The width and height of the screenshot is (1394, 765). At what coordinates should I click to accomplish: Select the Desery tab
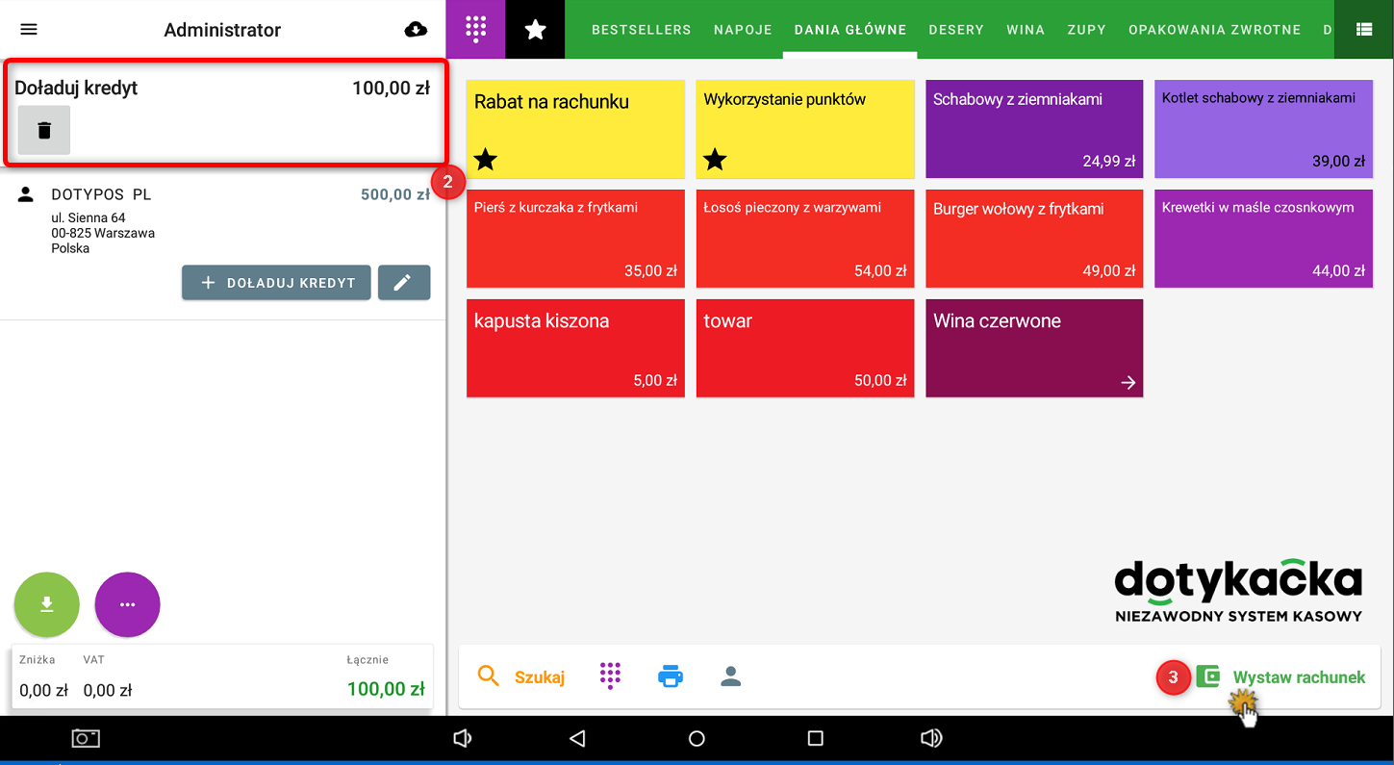956,30
